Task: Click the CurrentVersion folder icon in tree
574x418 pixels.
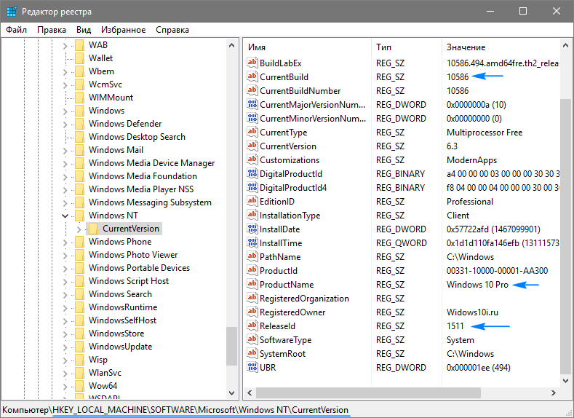Action: click(93, 229)
